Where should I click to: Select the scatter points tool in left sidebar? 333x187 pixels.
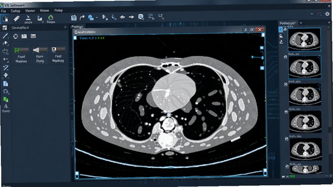5,43
